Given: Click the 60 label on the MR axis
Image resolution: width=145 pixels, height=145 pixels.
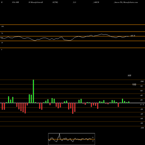Looking at the screenshot, I should tap(142, 91).
